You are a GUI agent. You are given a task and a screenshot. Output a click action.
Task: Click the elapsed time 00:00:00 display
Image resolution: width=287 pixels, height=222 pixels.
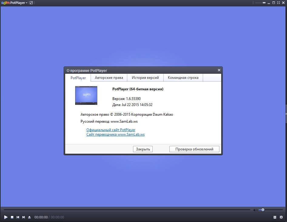pyautogui.click(x=41, y=217)
